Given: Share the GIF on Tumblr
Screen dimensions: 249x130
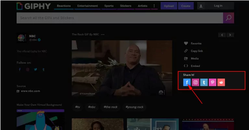Looking at the screenshot, I should [x=204, y=82].
